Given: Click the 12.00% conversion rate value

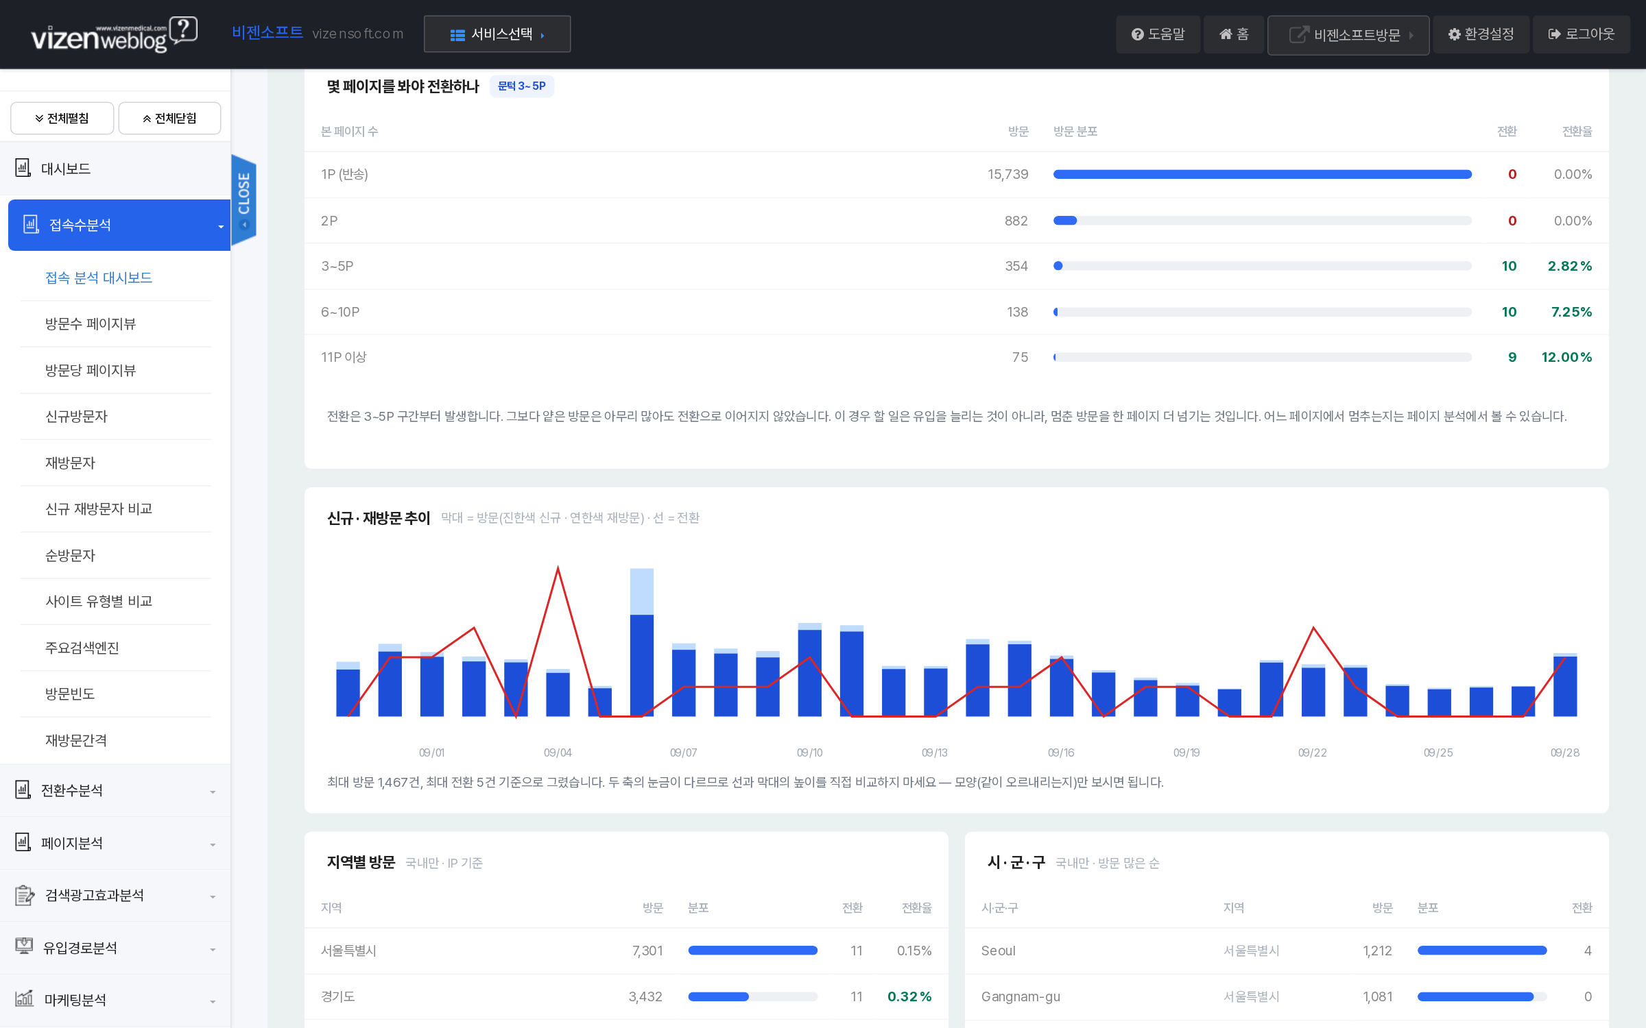Looking at the screenshot, I should pyautogui.click(x=1566, y=358).
